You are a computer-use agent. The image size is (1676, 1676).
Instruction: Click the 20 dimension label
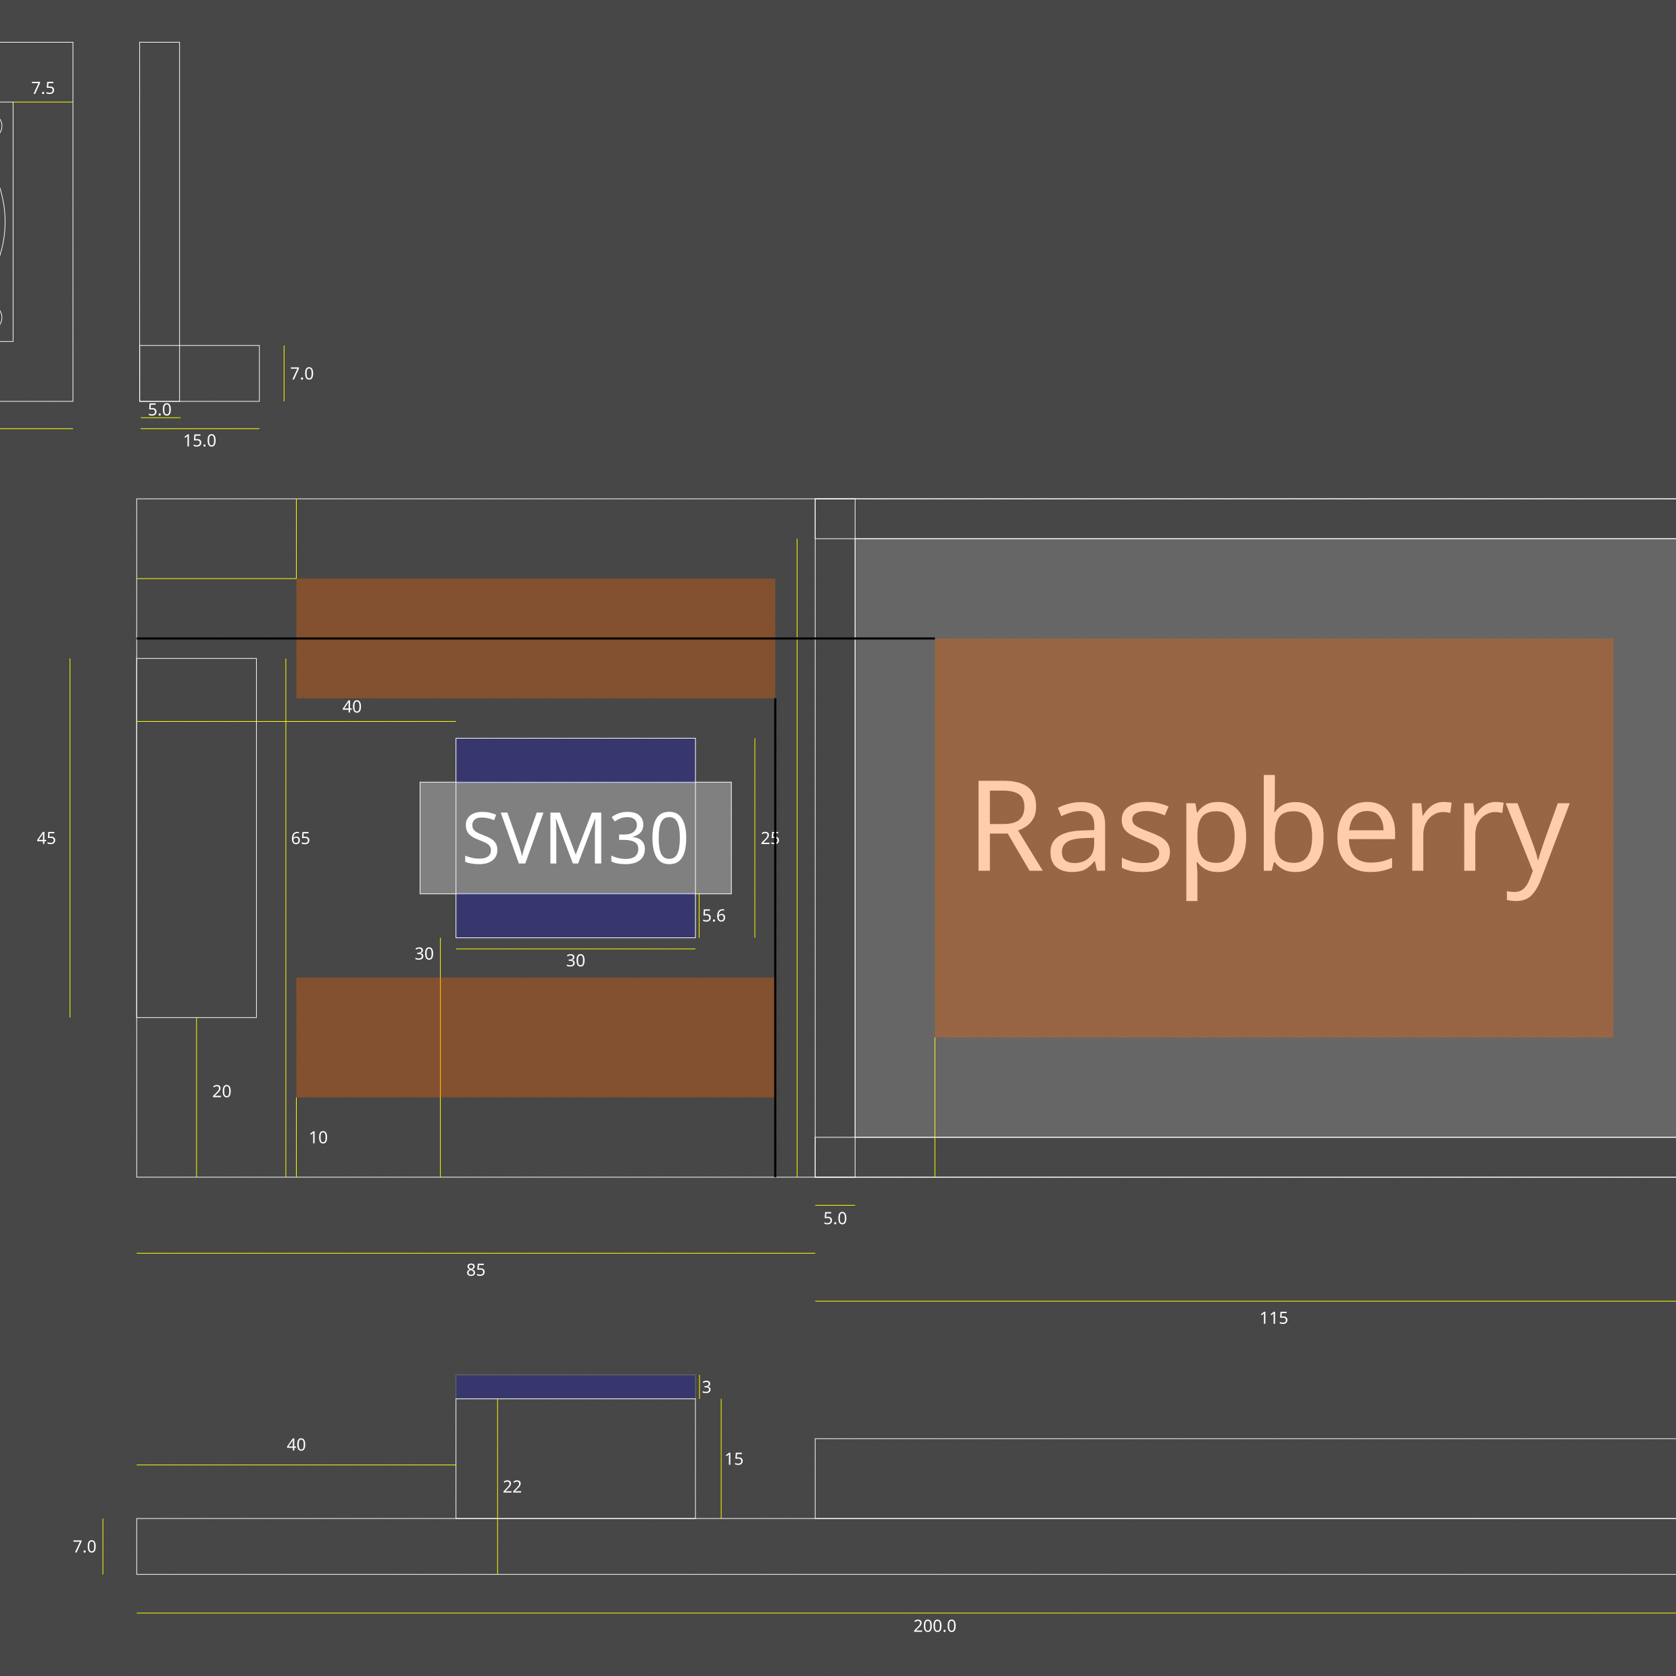221,1091
